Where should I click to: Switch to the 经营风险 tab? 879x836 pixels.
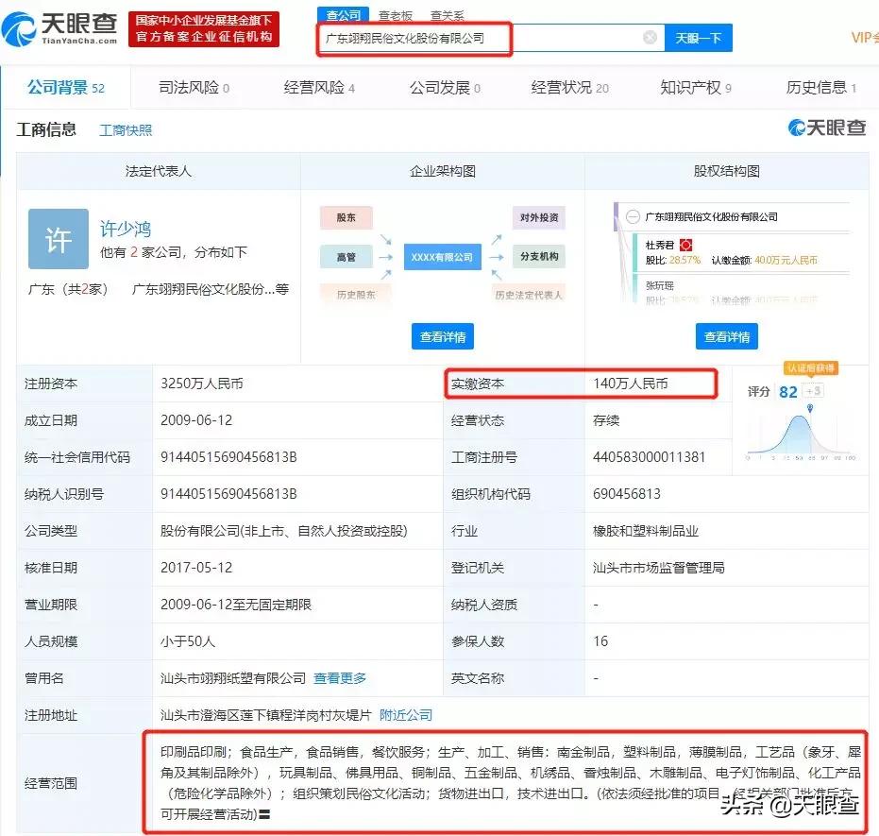tap(314, 88)
